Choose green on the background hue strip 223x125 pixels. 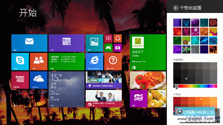pos(197,86)
